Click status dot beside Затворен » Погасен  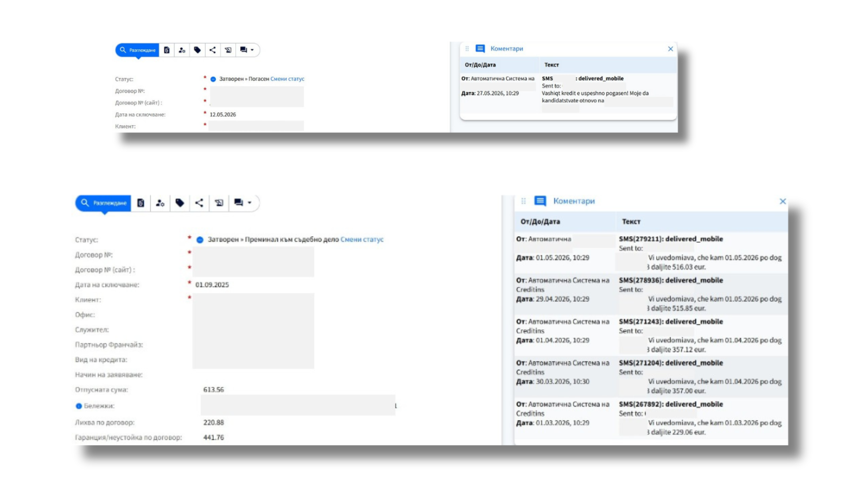[213, 79]
